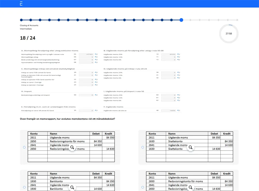Click the refresh icon next to field 50

pyautogui.click(x=96, y=95)
